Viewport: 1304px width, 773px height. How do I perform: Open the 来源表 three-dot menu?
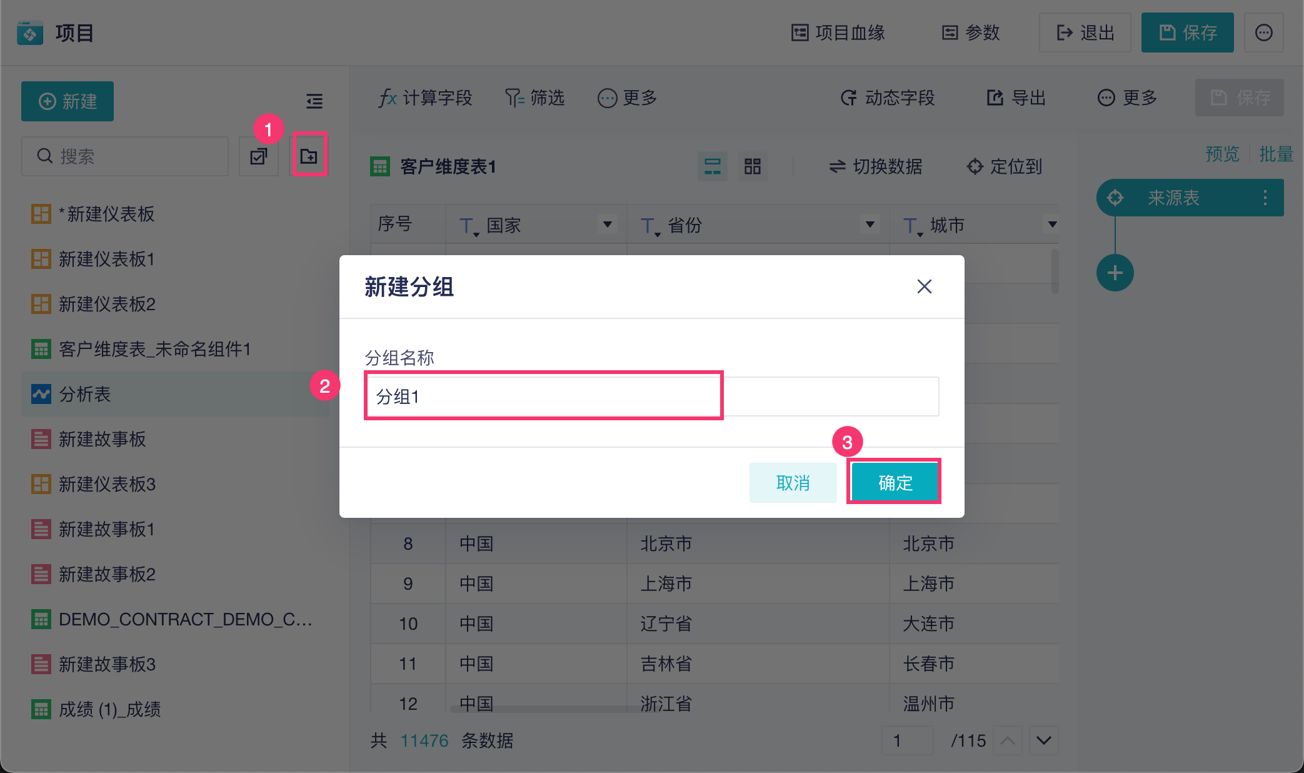tap(1265, 198)
